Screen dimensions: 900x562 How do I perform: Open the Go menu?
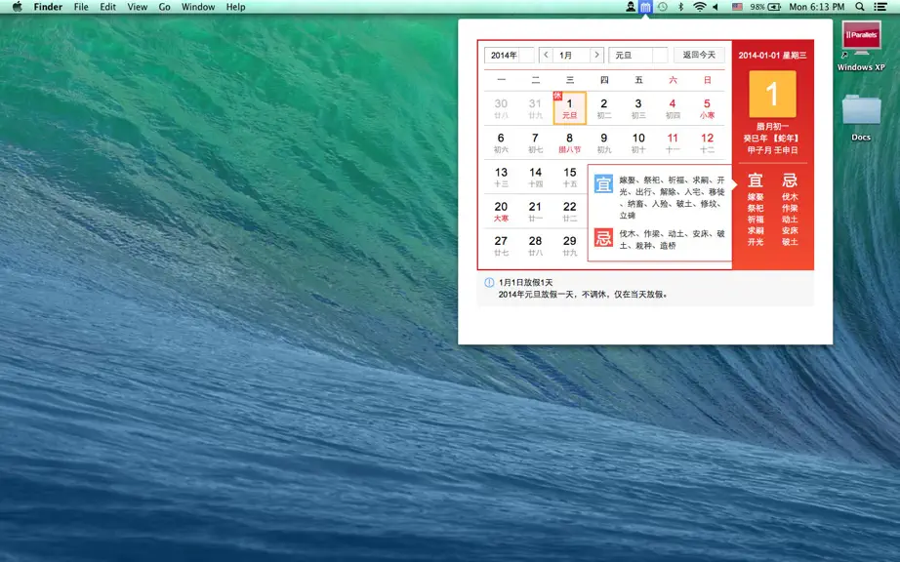coord(164,7)
